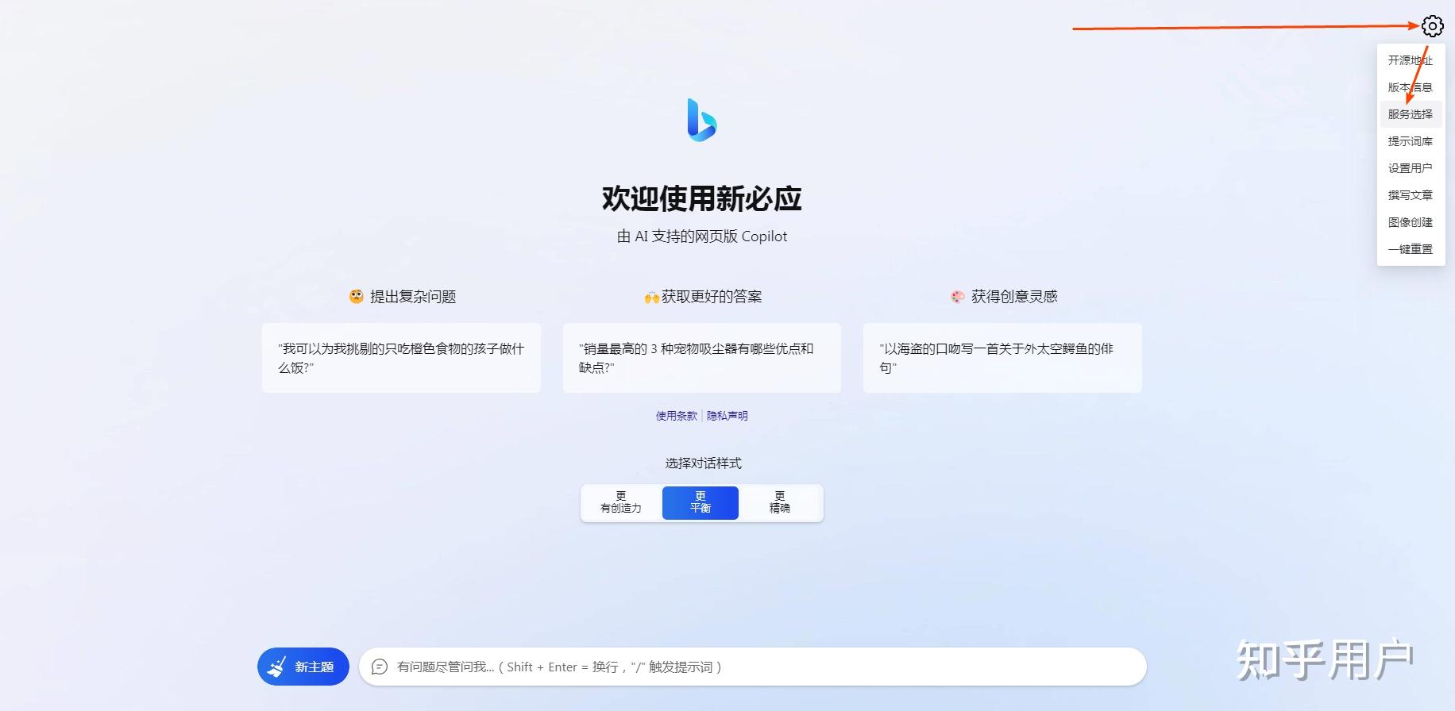
Task: Select 设置用户 menu entry
Action: pyautogui.click(x=1410, y=168)
